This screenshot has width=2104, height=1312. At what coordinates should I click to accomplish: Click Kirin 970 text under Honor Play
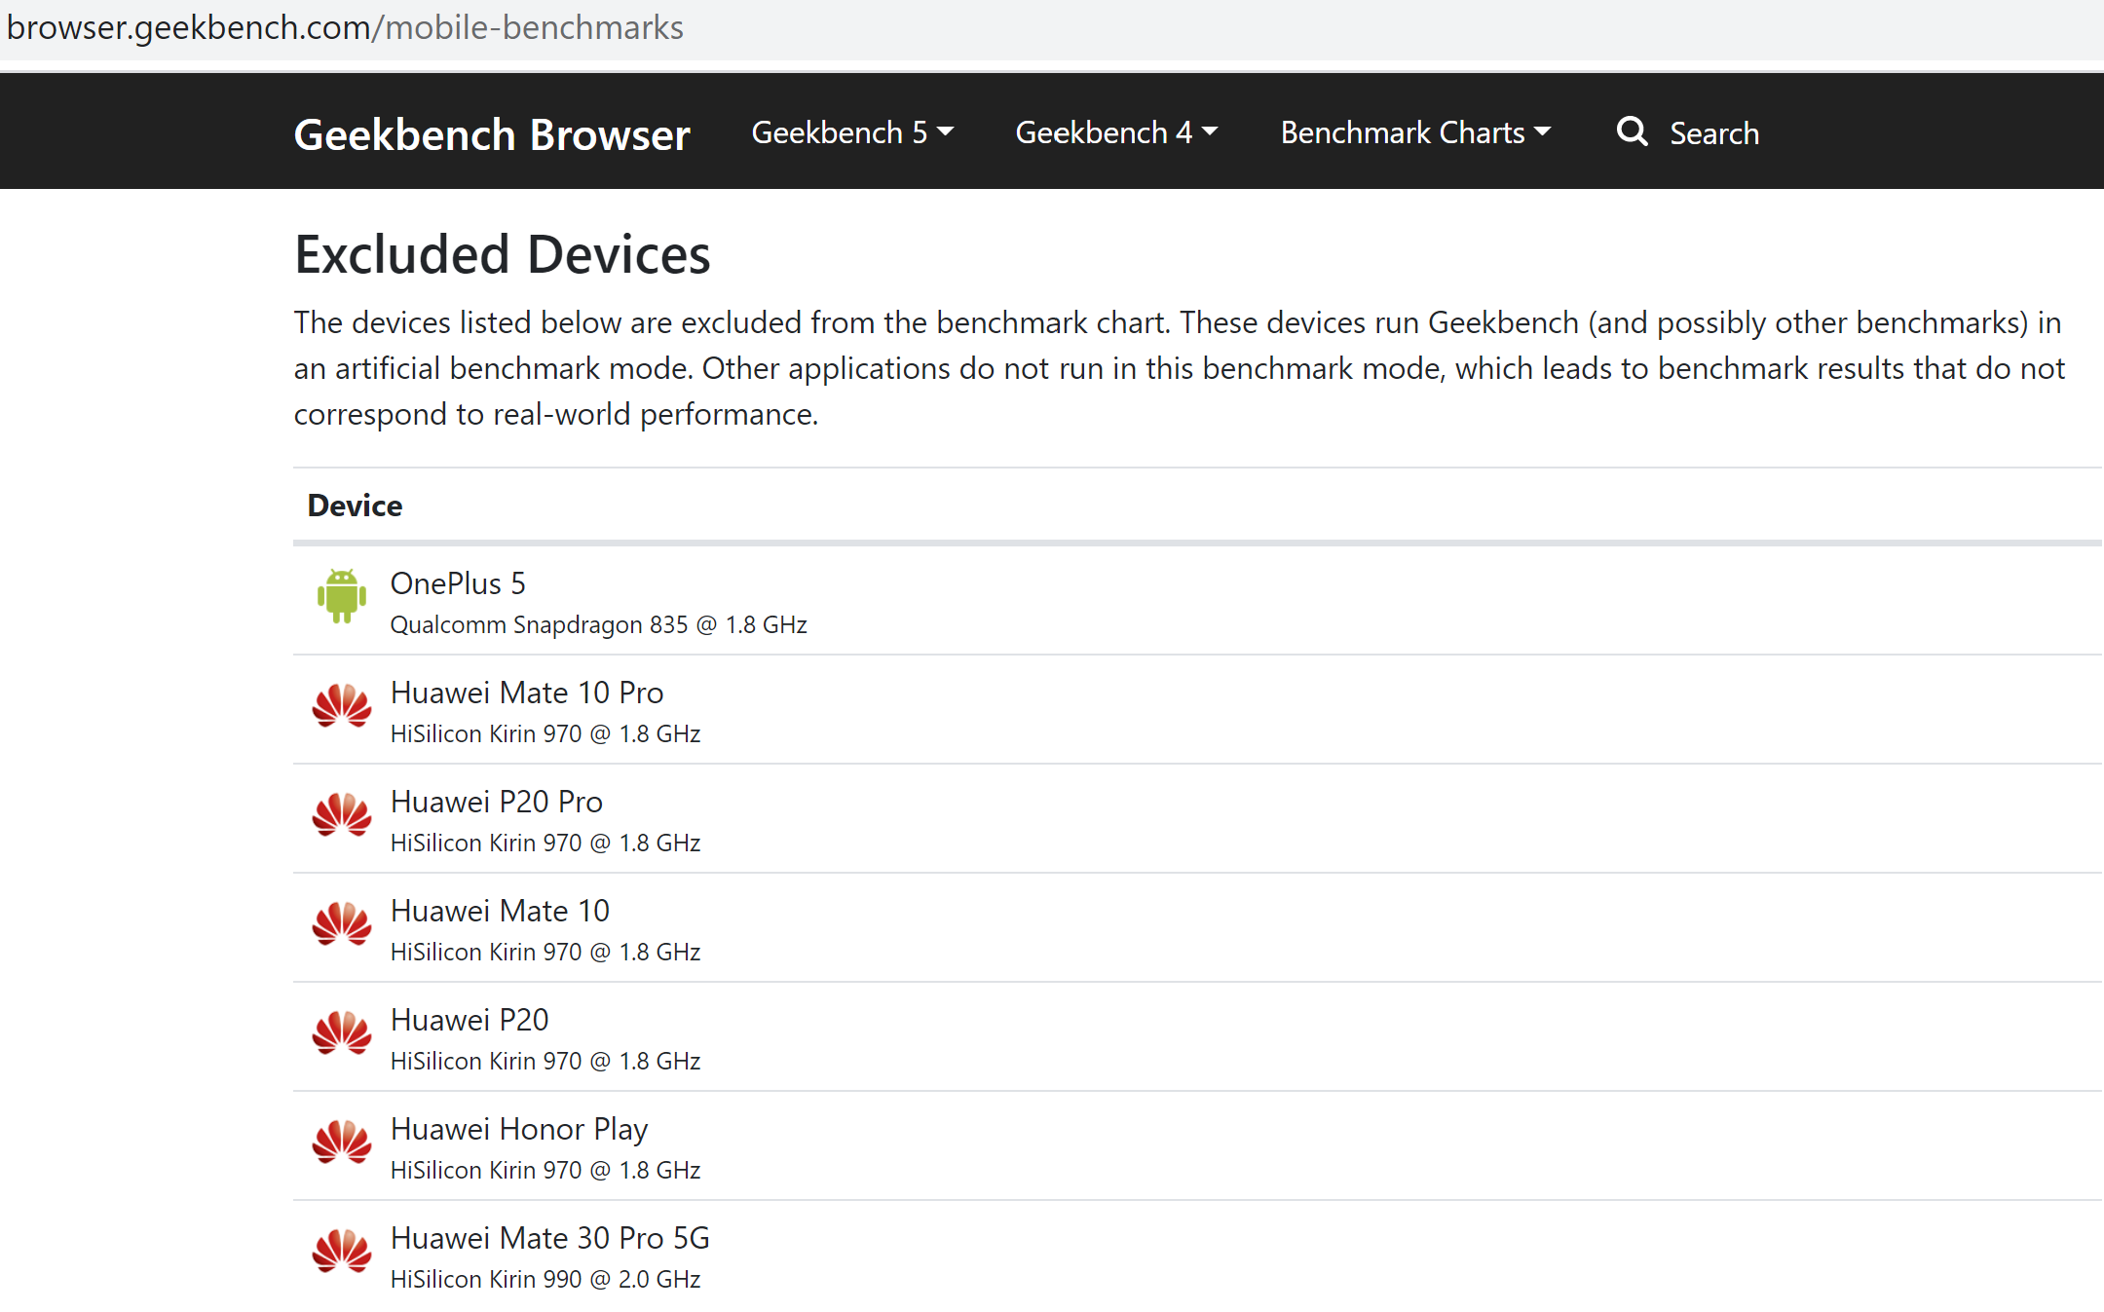545,1170
